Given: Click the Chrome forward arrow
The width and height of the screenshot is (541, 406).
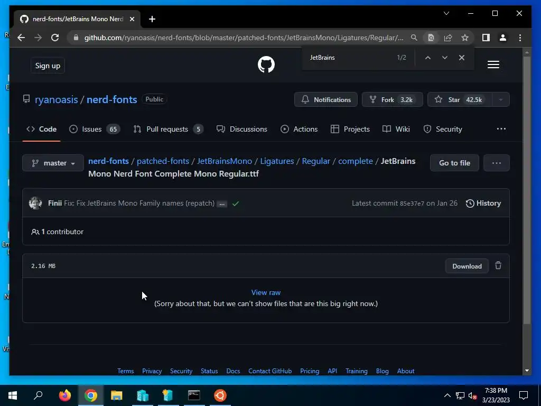Looking at the screenshot, I should (x=38, y=38).
